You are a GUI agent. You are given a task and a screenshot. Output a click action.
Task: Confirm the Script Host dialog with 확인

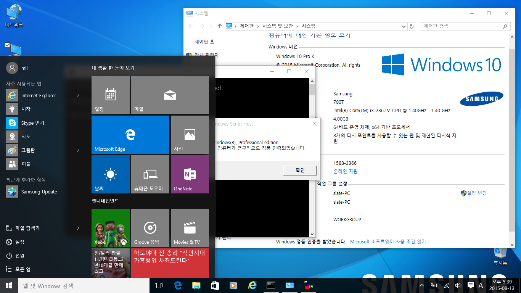pyautogui.click(x=300, y=170)
